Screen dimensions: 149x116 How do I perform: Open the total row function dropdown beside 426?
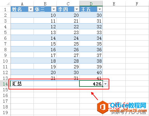[105, 84]
